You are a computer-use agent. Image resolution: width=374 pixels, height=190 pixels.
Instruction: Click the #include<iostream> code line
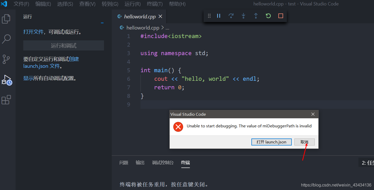coord(171,36)
